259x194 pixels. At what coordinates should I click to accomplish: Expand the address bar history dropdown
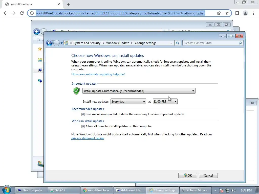pos(172,43)
